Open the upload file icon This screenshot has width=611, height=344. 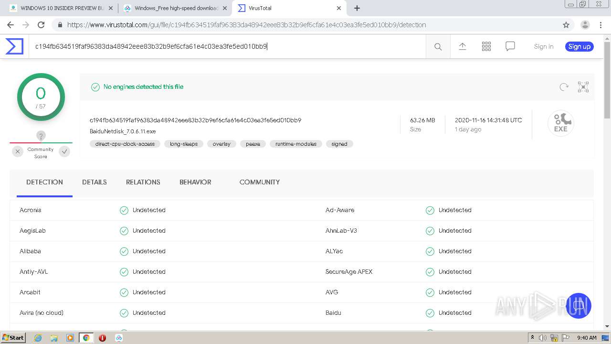coord(462,46)
